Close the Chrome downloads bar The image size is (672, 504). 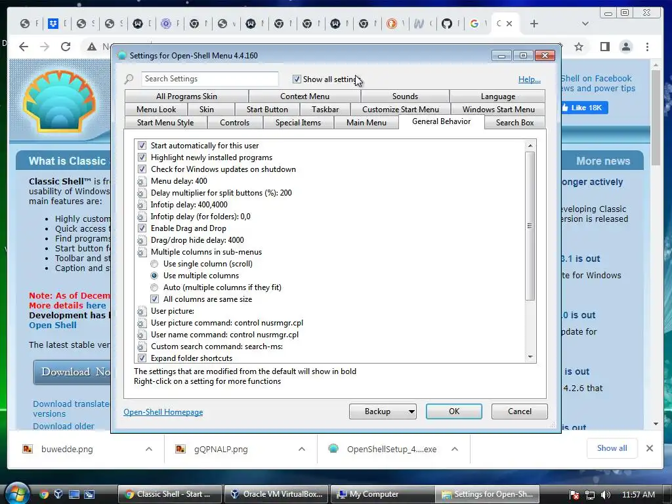[x=650, y=448]
